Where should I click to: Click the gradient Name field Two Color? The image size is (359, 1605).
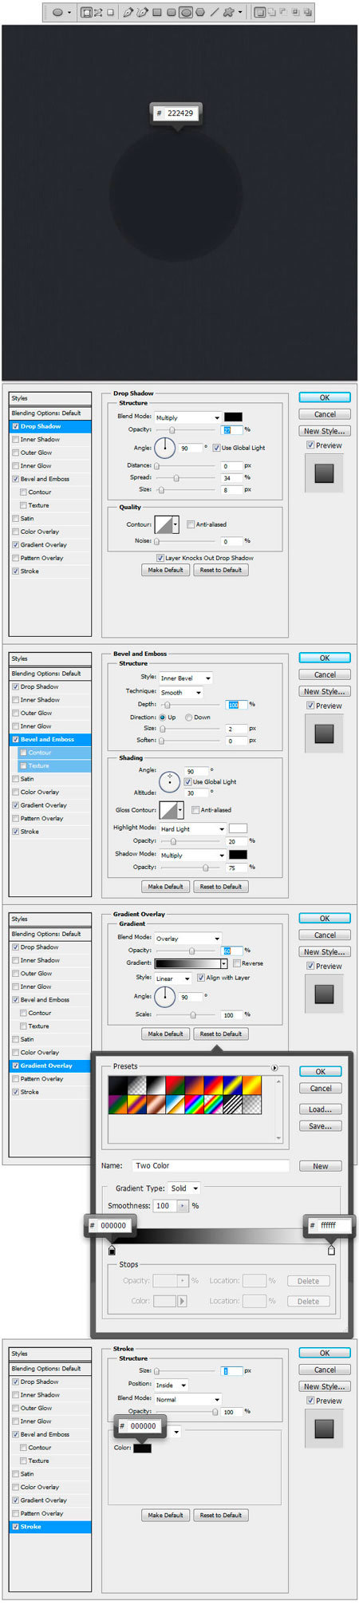point(210,1166)
